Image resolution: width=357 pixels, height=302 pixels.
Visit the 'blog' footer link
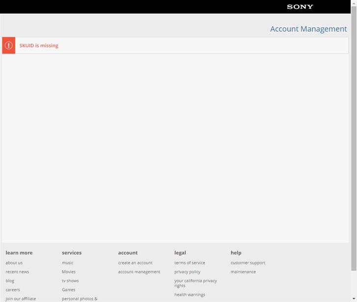pyautogui.click(x=10, y=281)
